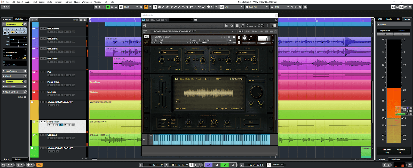
Task: Select Kontakt multi rack page 17-32
Action: click(x=247, y=31)
